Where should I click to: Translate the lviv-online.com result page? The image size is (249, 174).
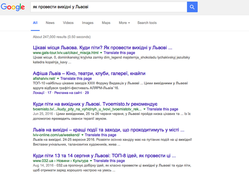(100, 135)
